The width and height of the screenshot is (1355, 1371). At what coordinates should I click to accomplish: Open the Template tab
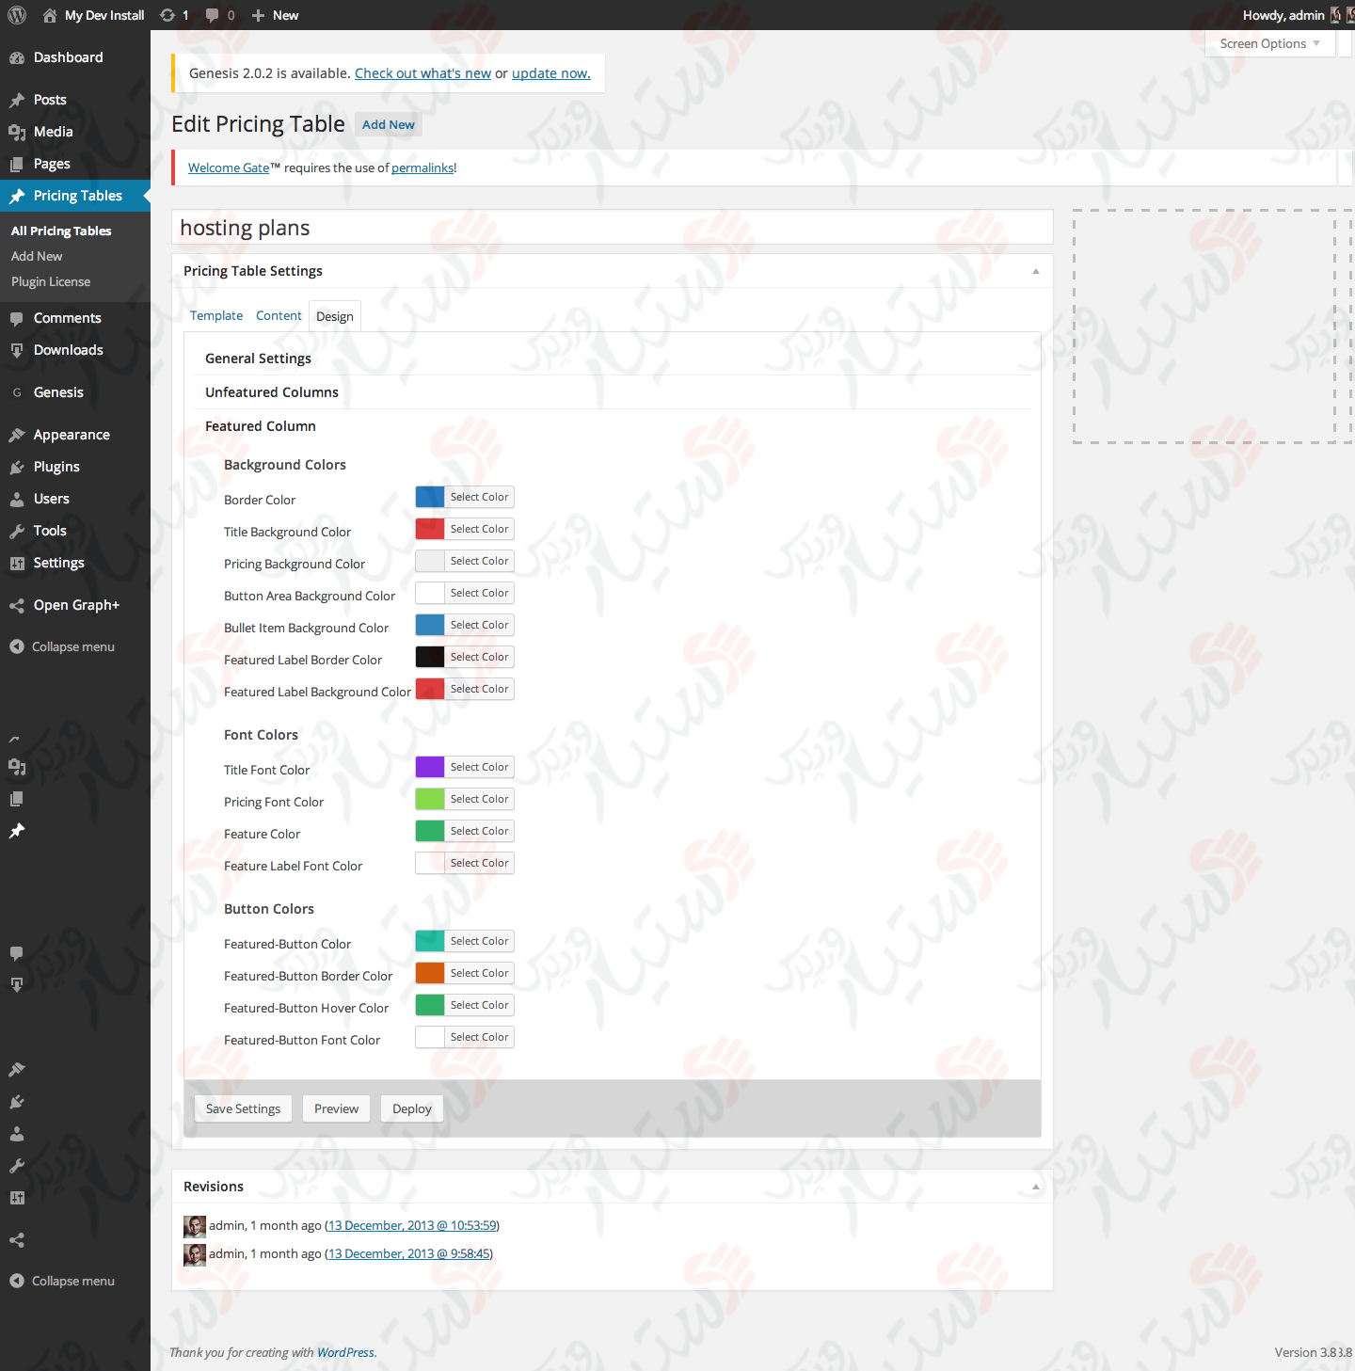215,315
